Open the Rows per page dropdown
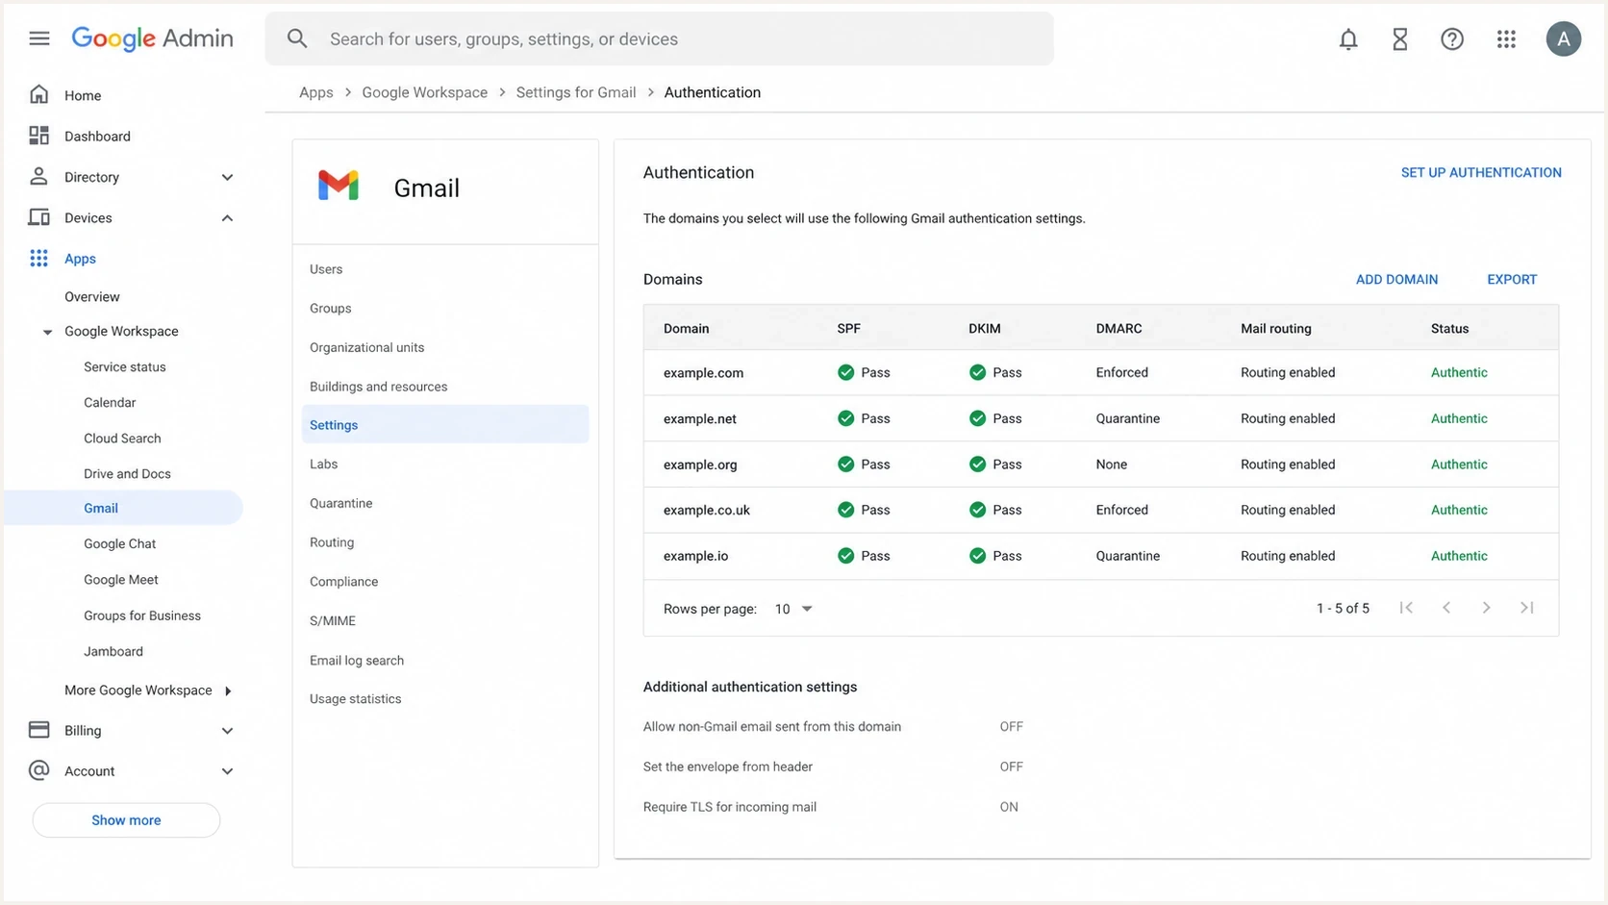 point(793,609)
